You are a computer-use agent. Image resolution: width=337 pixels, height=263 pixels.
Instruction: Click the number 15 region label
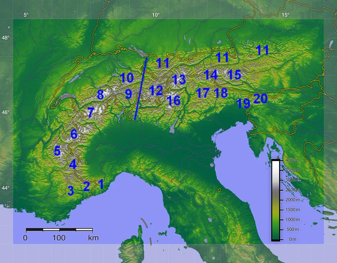click(x=234, y=75)
